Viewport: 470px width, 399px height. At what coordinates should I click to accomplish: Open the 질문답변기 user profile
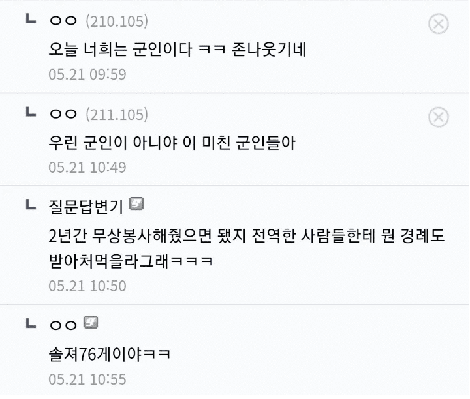tap(86, 207)
